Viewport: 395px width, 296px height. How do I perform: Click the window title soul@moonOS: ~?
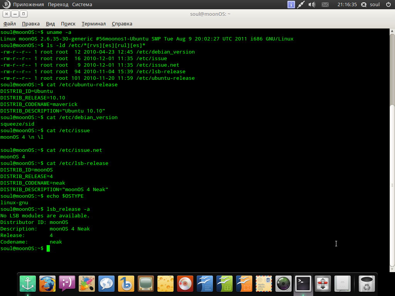coord(210,14)
